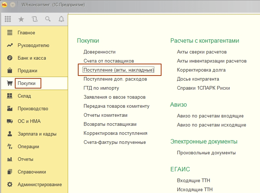The height and width of the screenshot is (193, 260).
Task: Open Входящие ТТН under ЕГАИС
Action: point(193,180)
